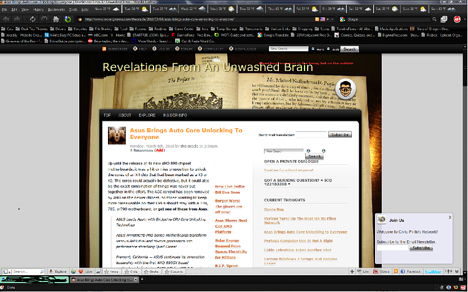Screen dimensions: 468x292
Task: Click the red heart Love icon in bottom toolbar
Action: point(80,271)
